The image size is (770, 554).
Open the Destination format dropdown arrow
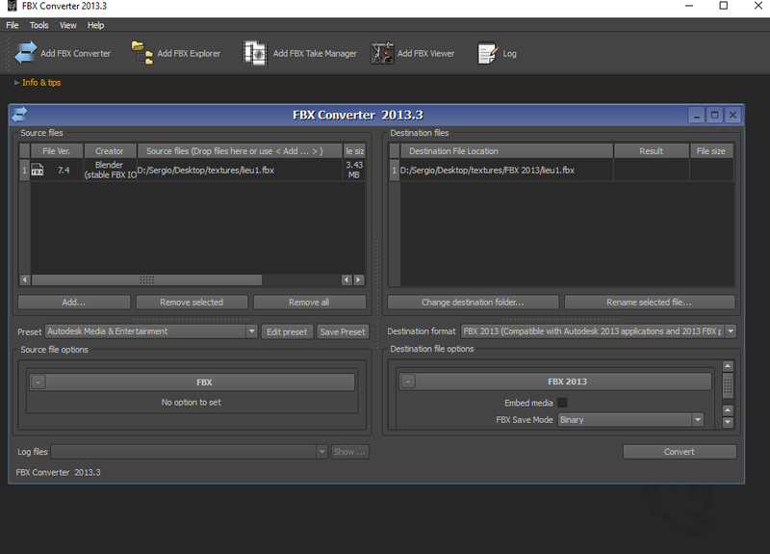731,331
